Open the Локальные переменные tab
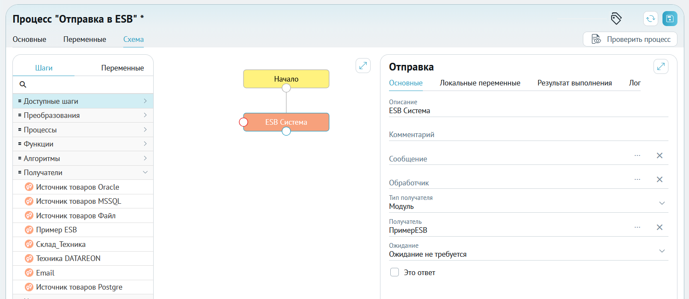 [480, 83]
